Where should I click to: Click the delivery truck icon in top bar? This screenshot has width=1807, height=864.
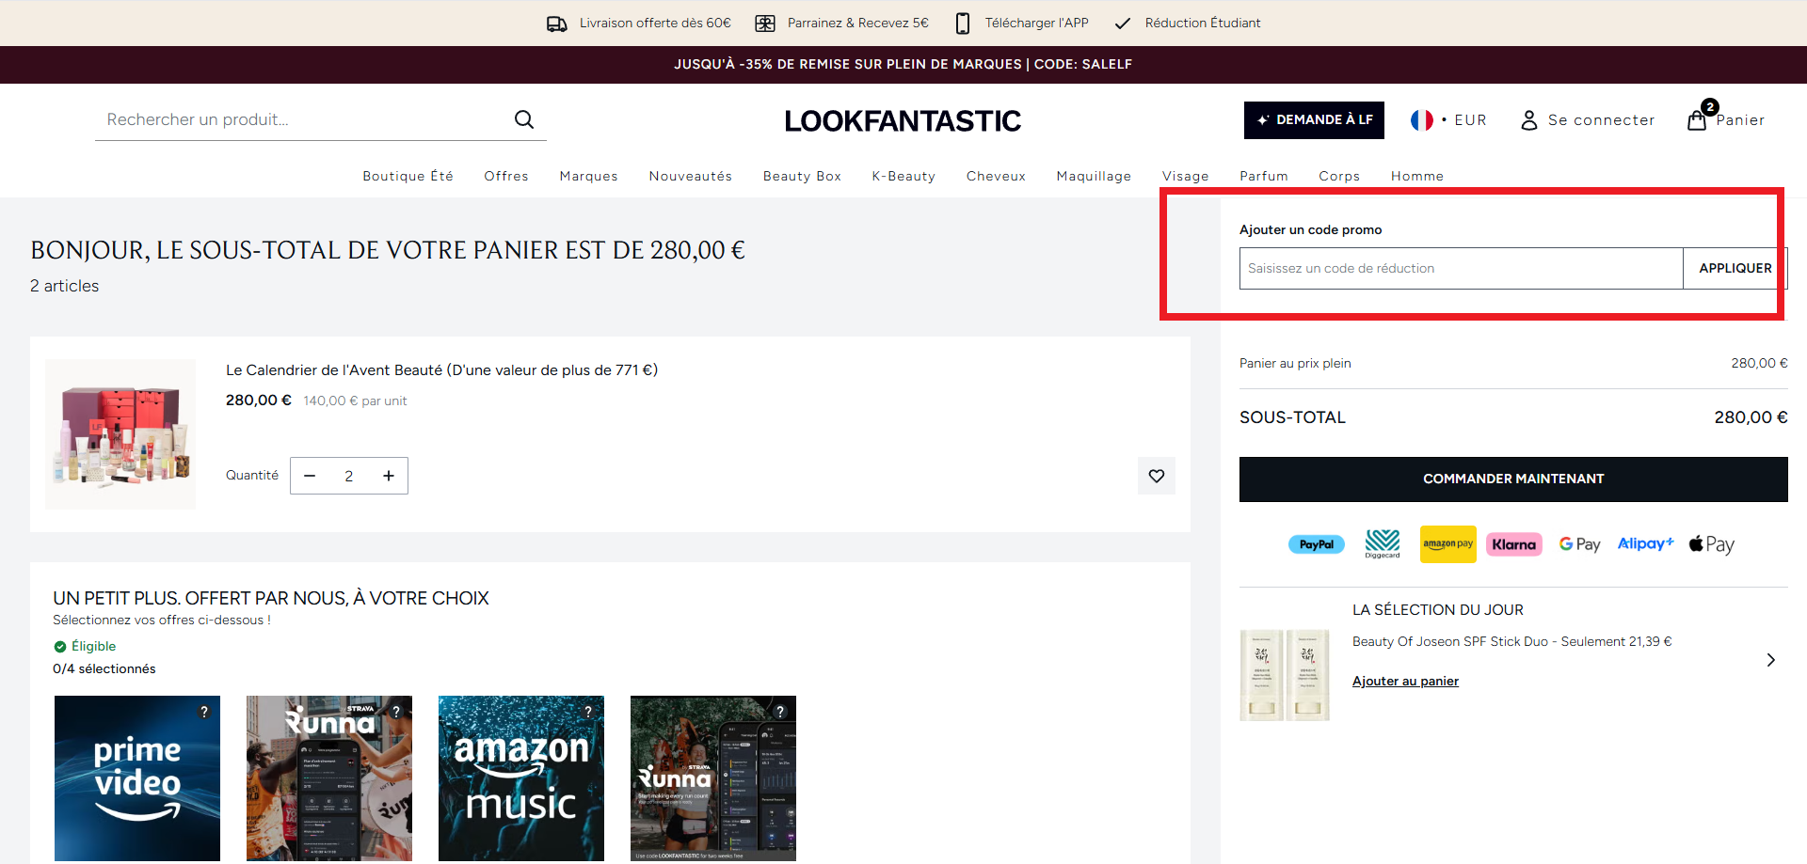tap(557, 24)
